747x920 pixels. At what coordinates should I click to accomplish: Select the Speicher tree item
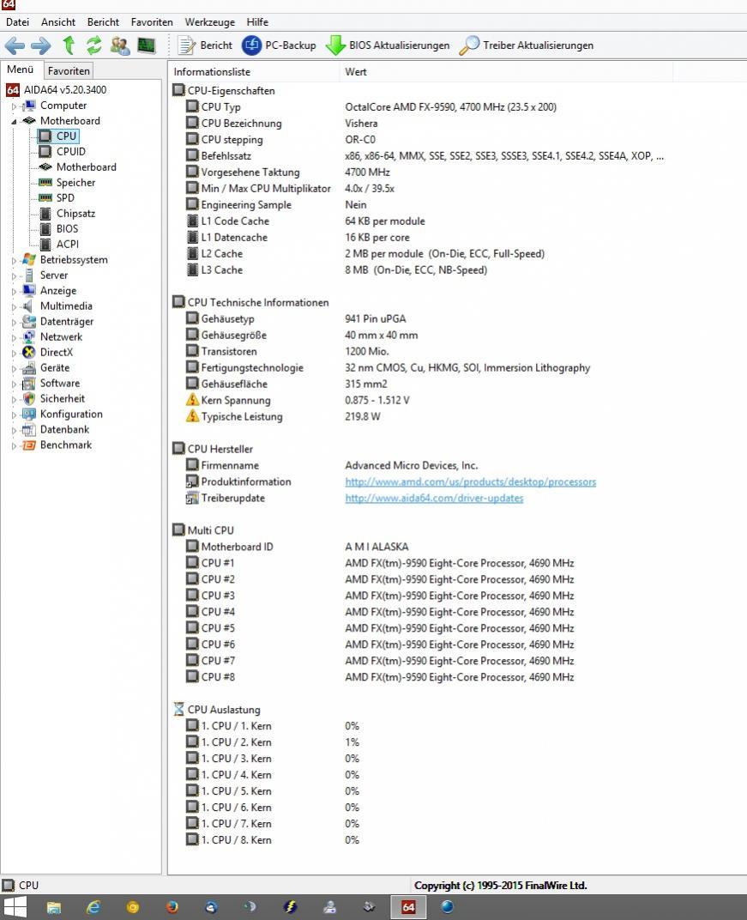point(75,183)
